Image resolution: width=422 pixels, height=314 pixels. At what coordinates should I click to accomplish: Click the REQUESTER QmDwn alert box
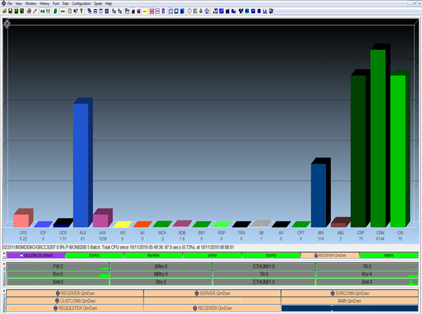(x=75, y=308)
